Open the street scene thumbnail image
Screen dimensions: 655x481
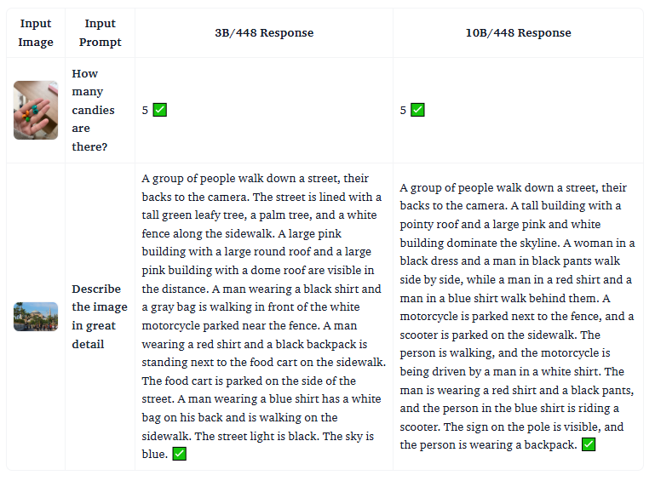pos(36,317)
